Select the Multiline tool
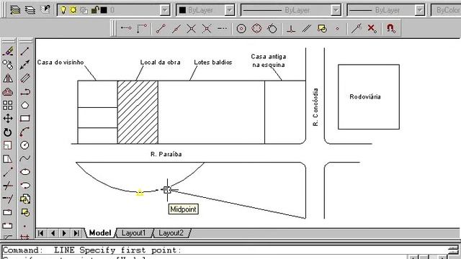Screen dimensions: 461x259 click(25, 78)
